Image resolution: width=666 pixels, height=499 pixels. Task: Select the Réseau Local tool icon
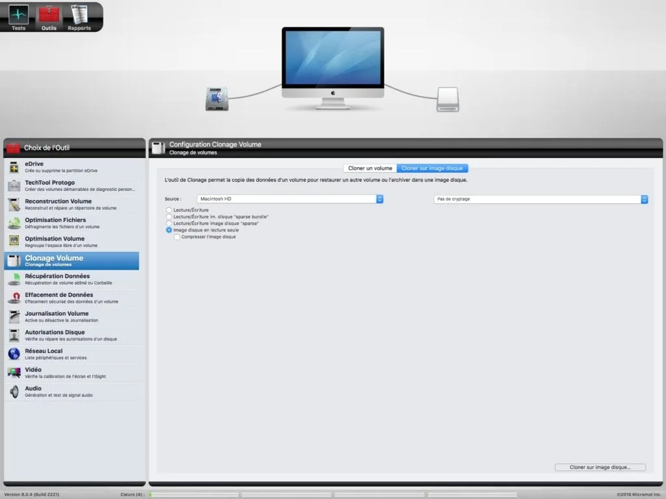pyautogui.click(x=72, y=354)
